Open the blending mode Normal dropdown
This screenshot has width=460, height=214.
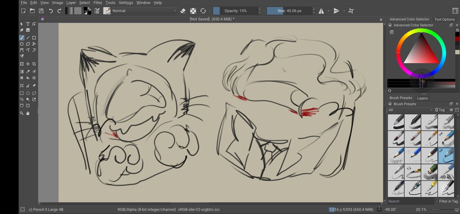click(144, 11)
